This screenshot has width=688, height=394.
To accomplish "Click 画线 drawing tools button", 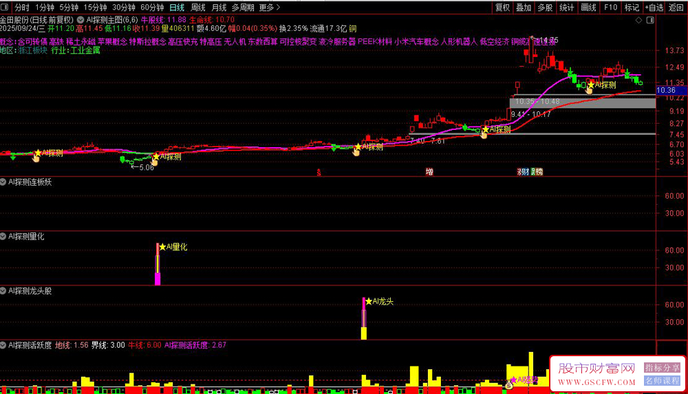I will click(x=588, y=8).
